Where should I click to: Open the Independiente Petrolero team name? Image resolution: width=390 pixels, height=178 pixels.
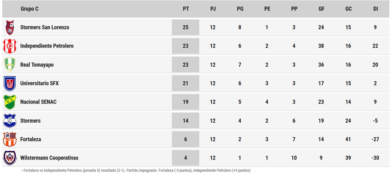click(47, 46)
